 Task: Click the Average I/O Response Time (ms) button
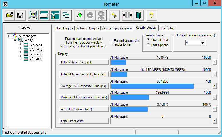tap(84, 86)
